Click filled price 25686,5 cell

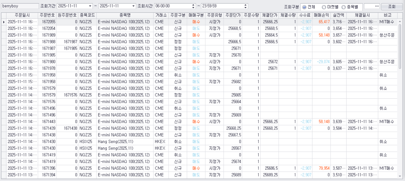[x=270, y=168]
